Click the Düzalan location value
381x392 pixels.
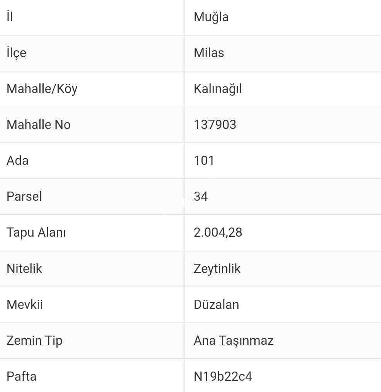click(x=216, y=304)
